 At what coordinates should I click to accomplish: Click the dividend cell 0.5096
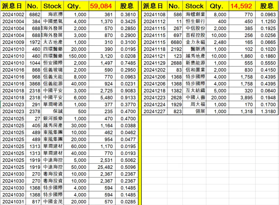pos(127,167)
